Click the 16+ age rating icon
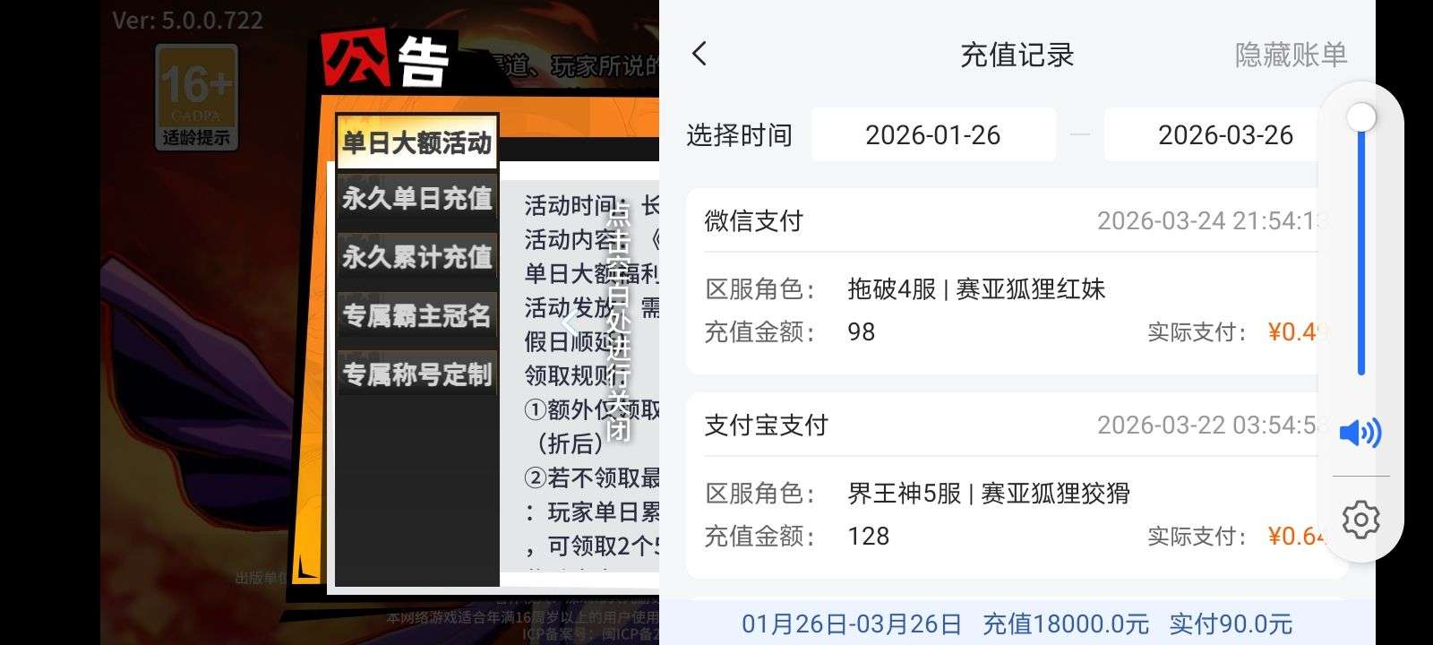Image resolution: width=1433 pixels, height=645 pixels. click(196, 85)
